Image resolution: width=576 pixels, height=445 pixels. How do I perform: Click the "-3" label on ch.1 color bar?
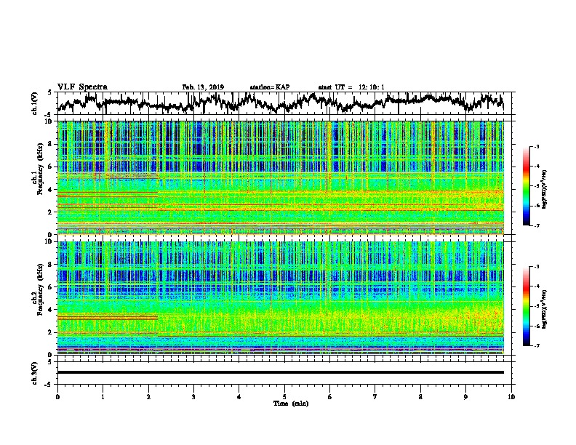tap(536, 147)
